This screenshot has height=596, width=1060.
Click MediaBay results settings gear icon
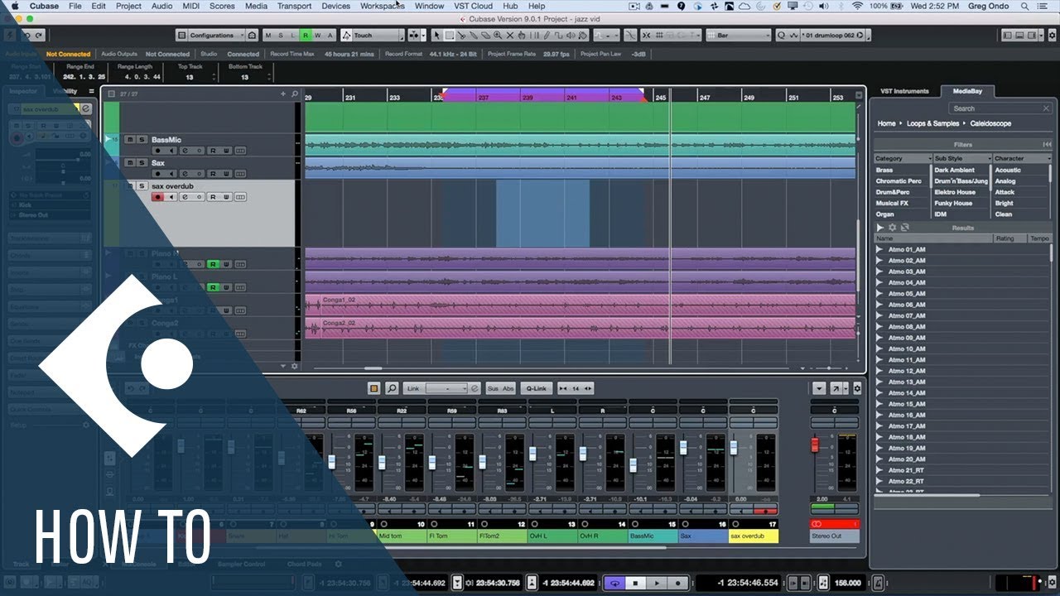coord(893,228)
